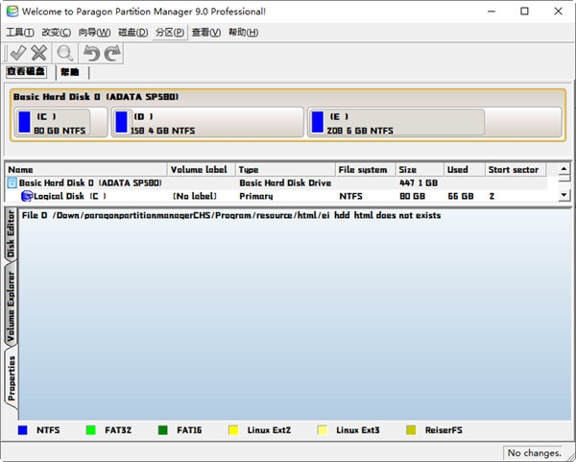
Task: Click the Linux Ext3 pale yellow swatch
Action: [x=323, y=430]
